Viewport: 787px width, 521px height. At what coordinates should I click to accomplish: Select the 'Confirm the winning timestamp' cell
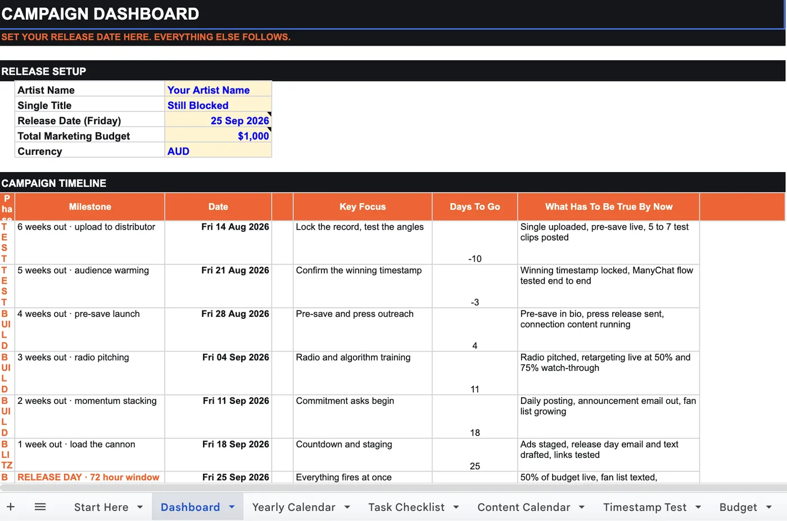pos(363,286)
